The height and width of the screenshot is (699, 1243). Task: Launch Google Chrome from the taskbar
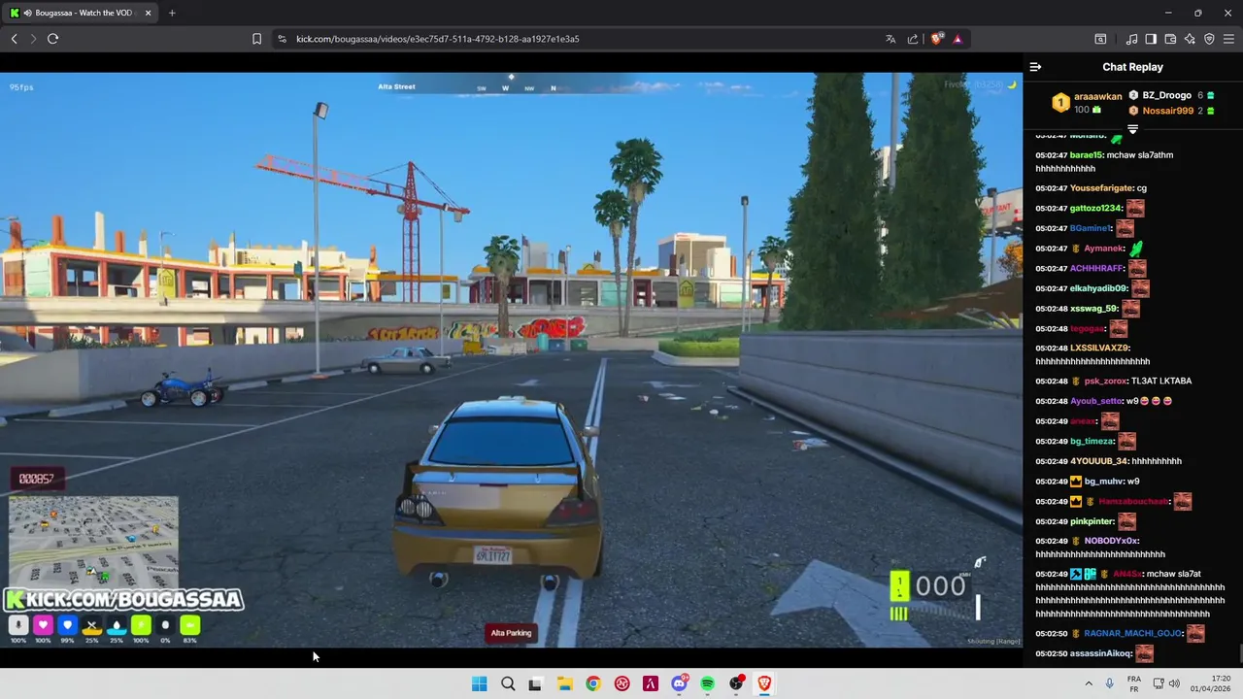coord(593,683)
